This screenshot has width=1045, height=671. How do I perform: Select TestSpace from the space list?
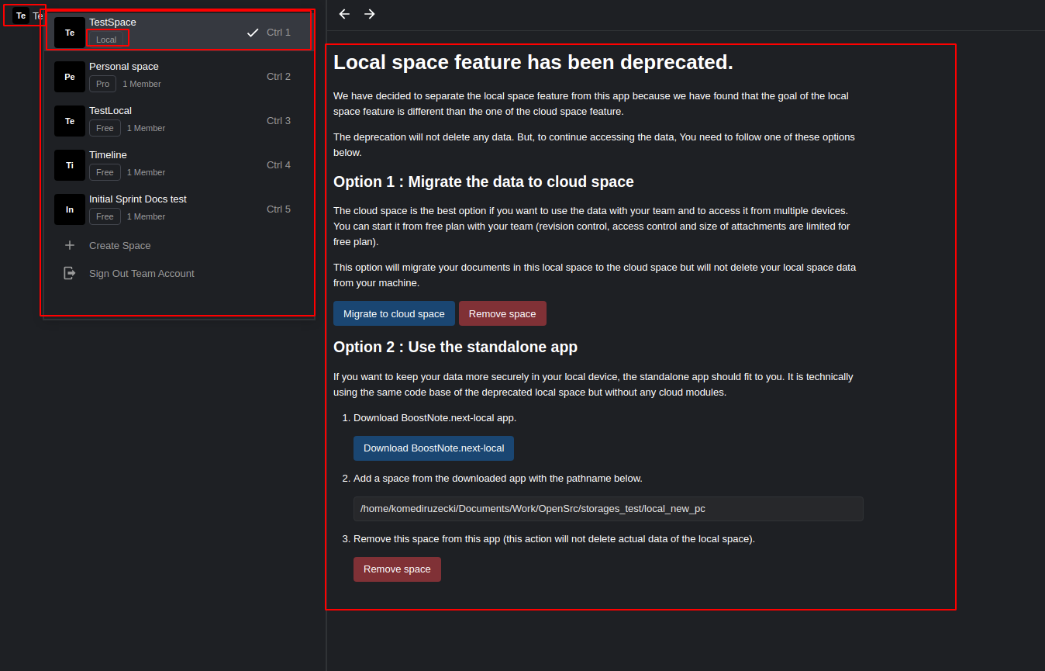tap(179, 33)
